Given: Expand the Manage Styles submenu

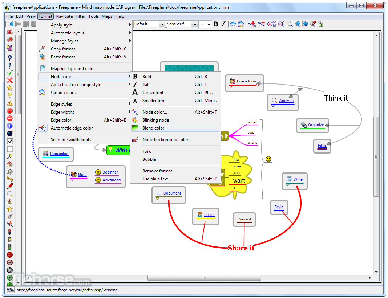Looking at the screenshot, I should click(x=85, y=41).
